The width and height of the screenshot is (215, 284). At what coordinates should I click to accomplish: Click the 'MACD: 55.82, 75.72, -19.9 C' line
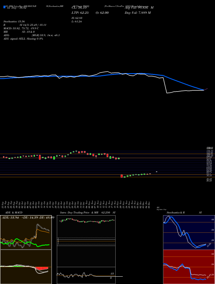21,28
